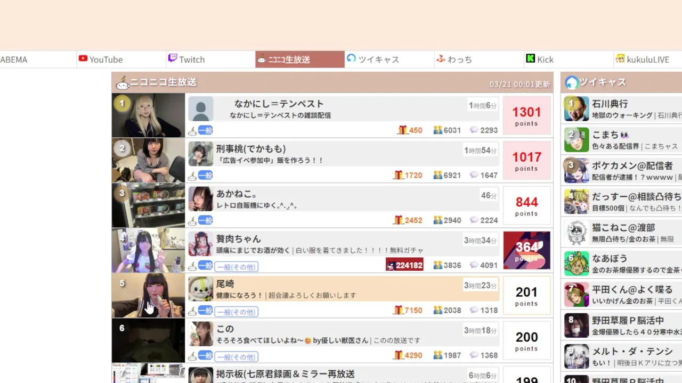Click the YouTube logo icon
Viewport: 682px width, 383px height.
[x=83, y=59]
